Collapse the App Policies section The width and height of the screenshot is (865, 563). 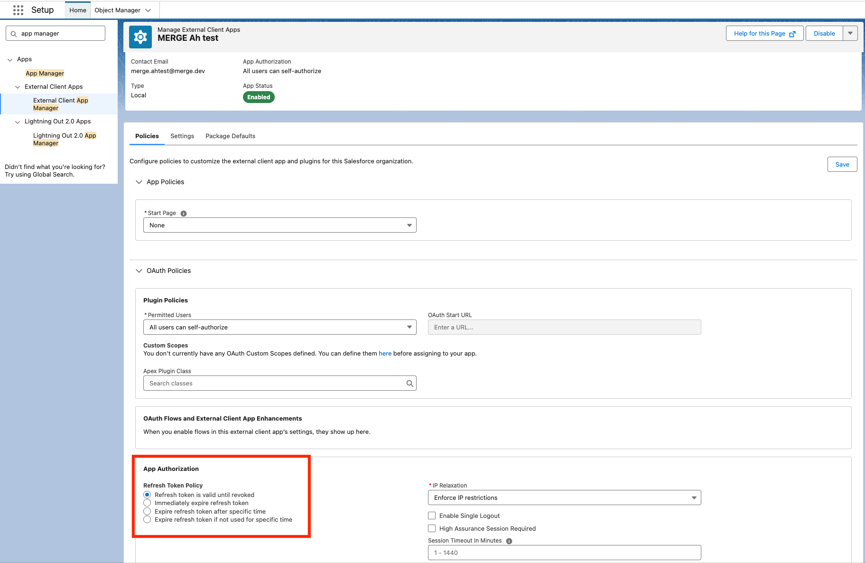139,182
